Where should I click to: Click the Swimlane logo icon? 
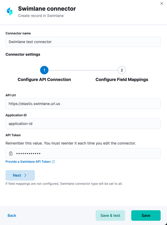(10, 12)
